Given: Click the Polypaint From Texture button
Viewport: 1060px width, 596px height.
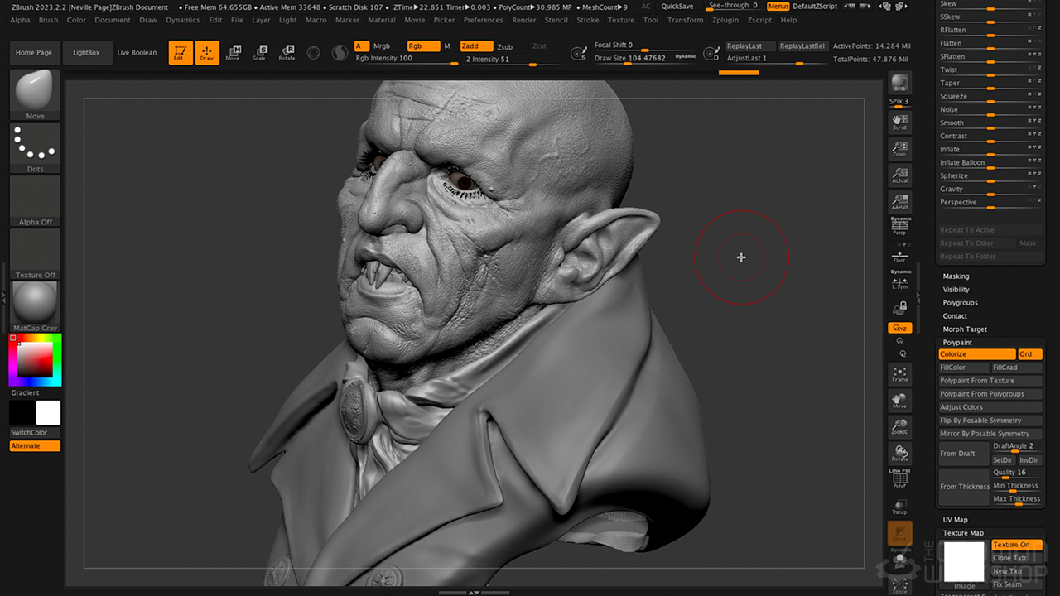Looking at the screenshot, I should coord(990,381).
